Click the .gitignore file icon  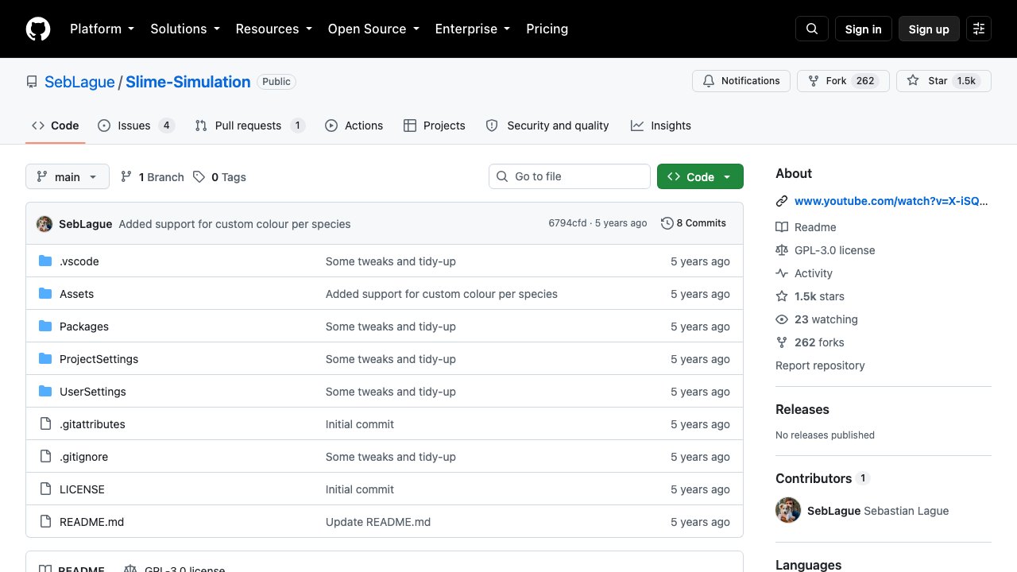[x=45, y=457]
